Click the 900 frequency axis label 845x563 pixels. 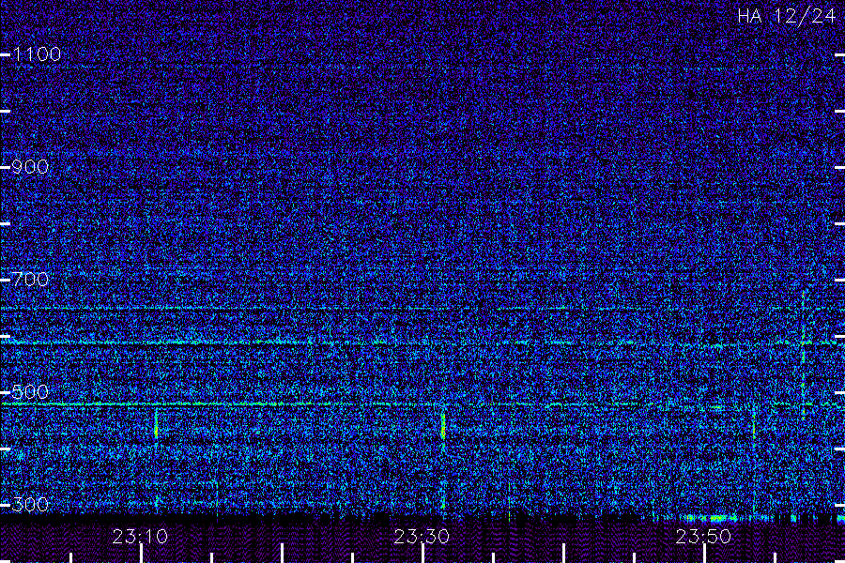click(x=30, y=167)
